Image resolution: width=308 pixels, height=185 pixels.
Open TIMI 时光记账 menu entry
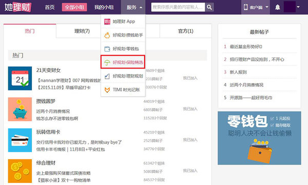[123, 90]
